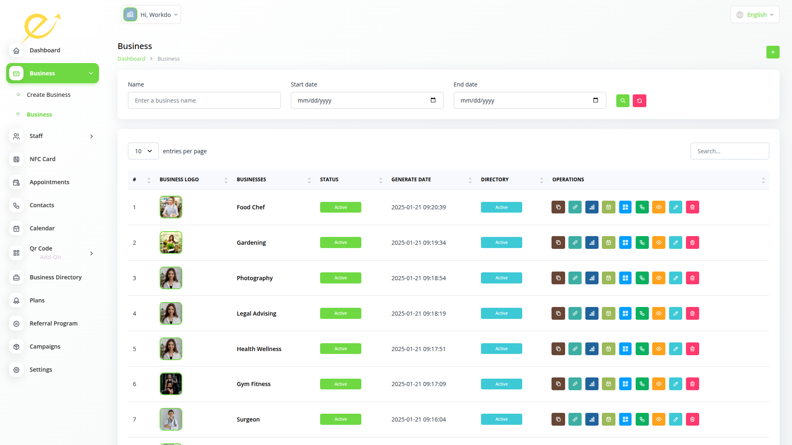Viewport: 792px width, 445px height.
Task: Open analytics for Surgeon business
Action: (x=592, y=419)
